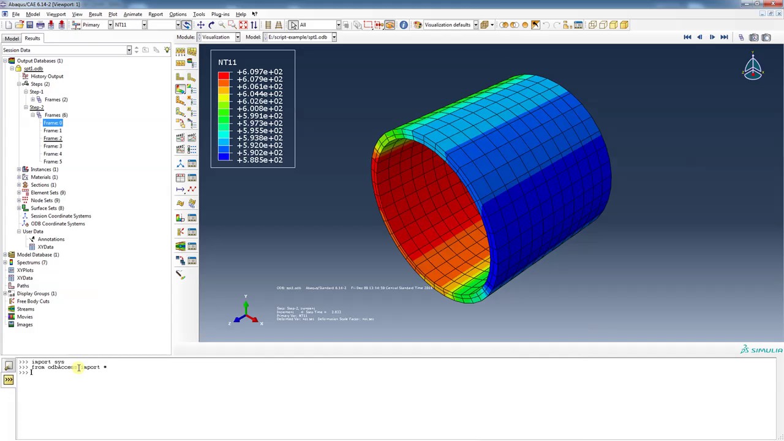Jump to last frame button
The height and width of the screenshot is (441, 784).
[x=724, y=37]
